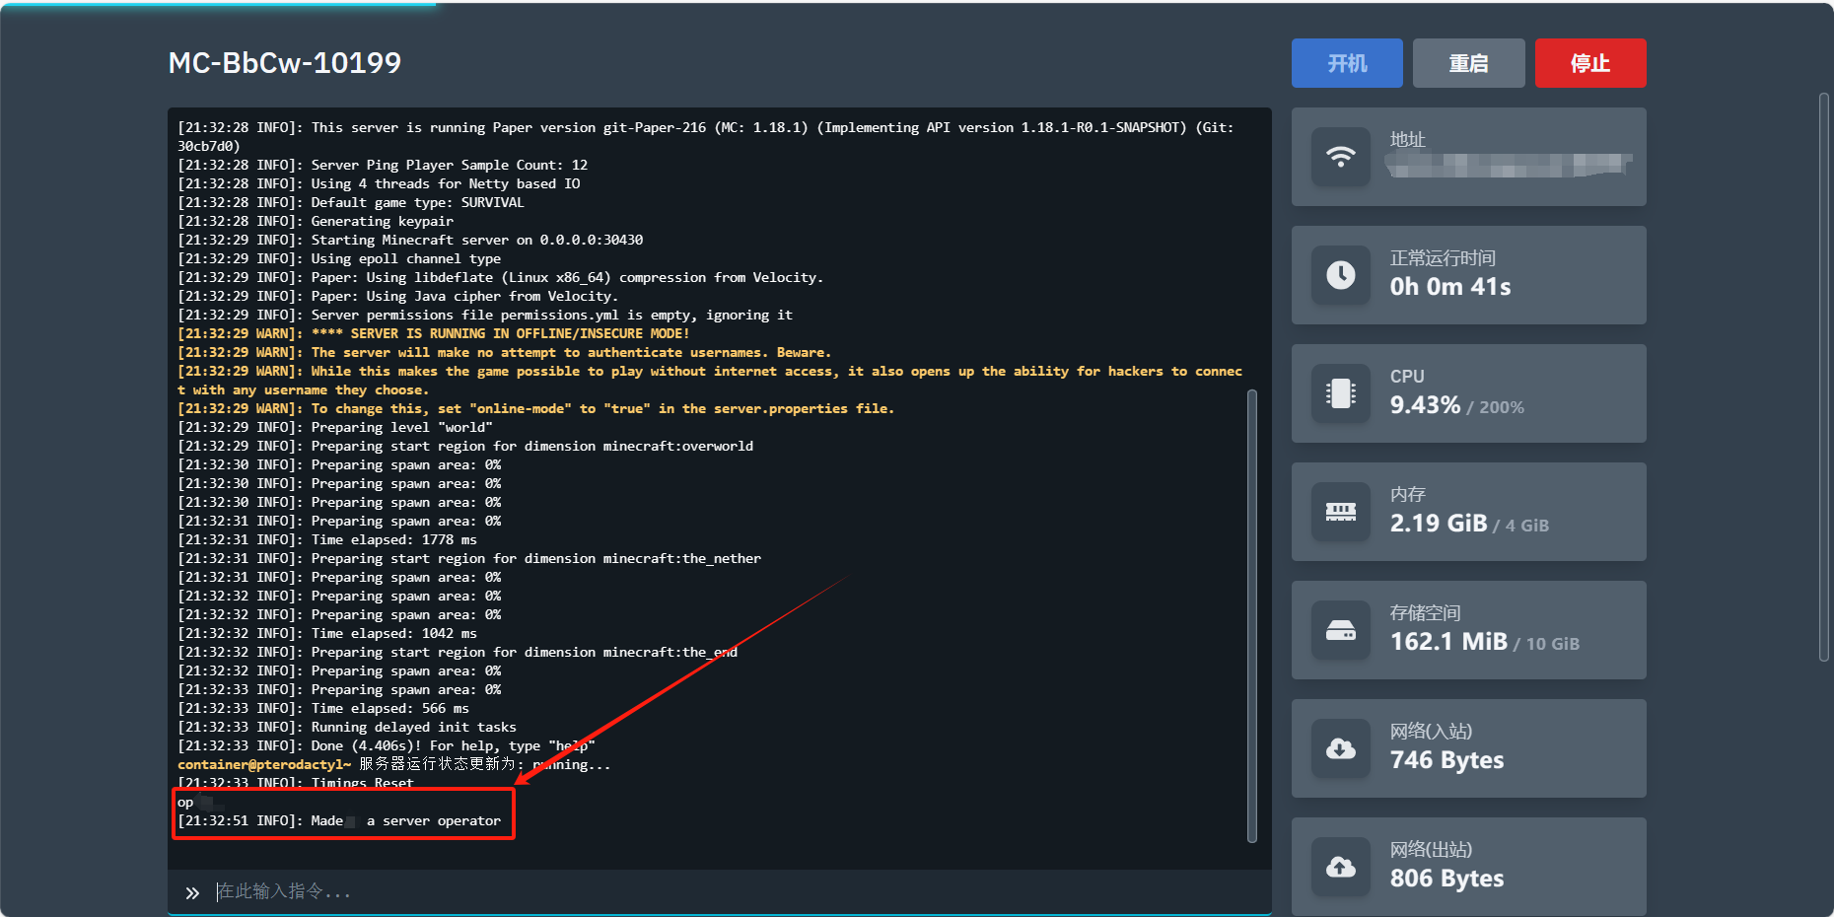1834x917 pixels.
Task: Click the 'Default game type: SURVIVAL' log line
Action: pyautogui.click(x=351, y=202)
